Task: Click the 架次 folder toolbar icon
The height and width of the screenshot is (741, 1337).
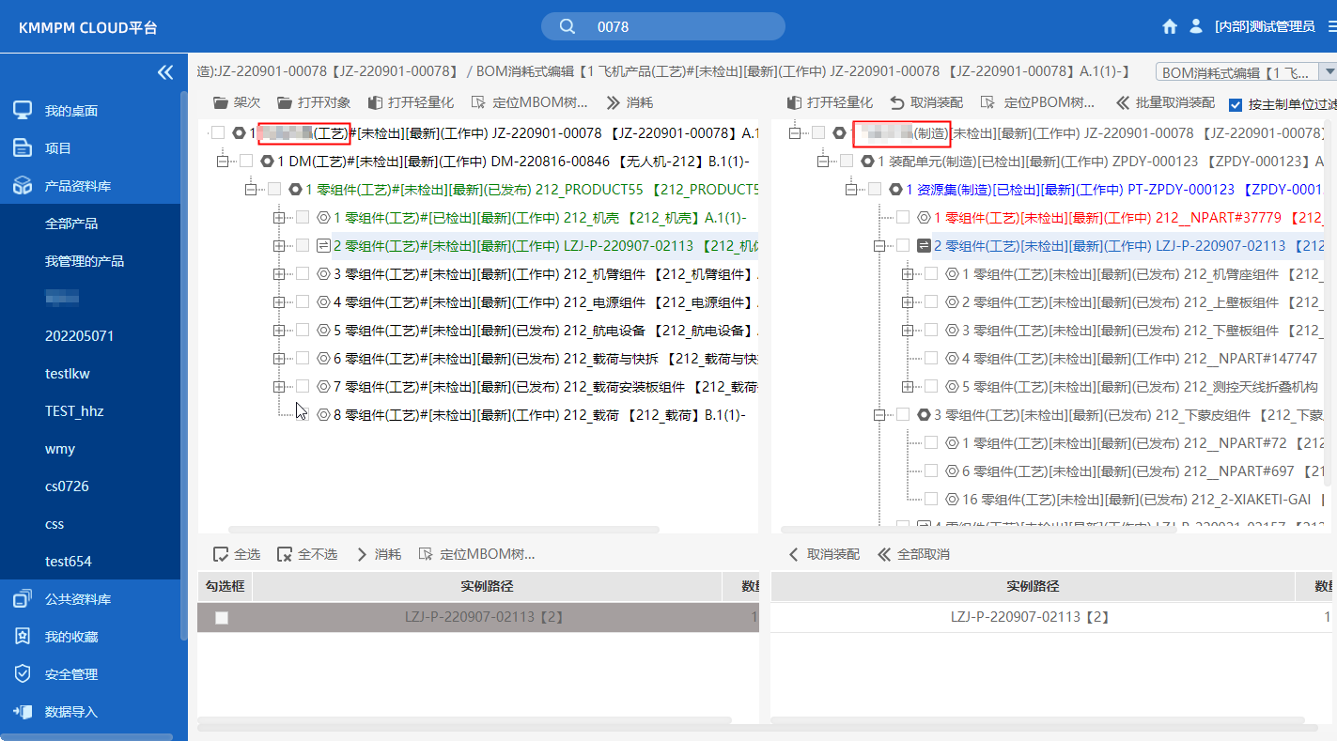Action: [222, 102]
